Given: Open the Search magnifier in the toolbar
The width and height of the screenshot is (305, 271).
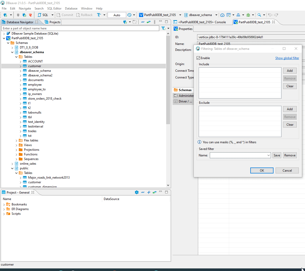Looking at the screenshot, I should coord(259,15).
